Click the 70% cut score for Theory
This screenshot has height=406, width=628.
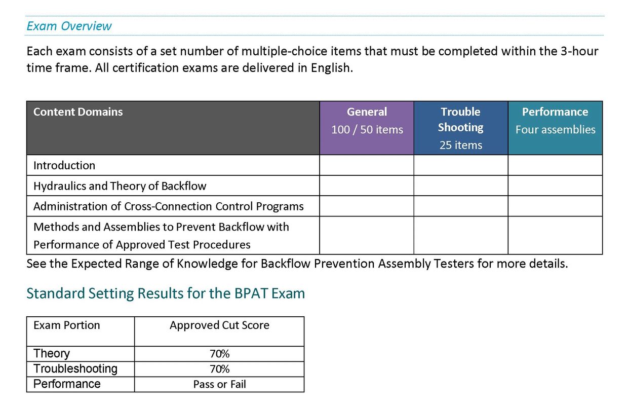(x=219, y=354)
